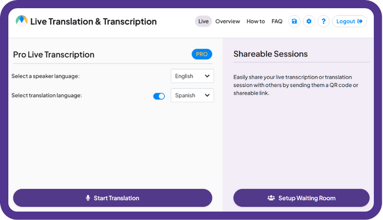Open the Spanish translation language dropdown
The image size is (383, 220).
point(192,95)
